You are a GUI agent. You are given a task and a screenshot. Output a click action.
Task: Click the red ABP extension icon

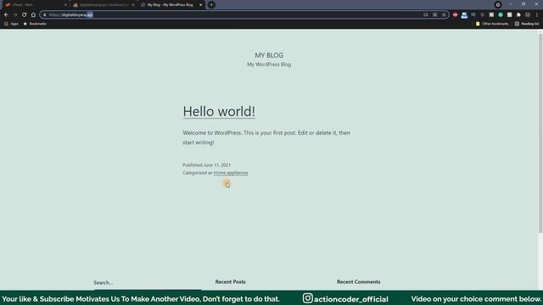pos(455,15)
